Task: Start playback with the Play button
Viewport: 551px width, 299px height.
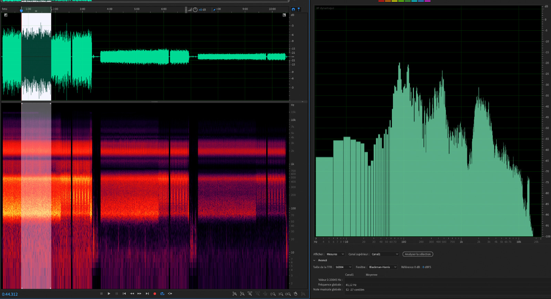Action: pos(109,293)
